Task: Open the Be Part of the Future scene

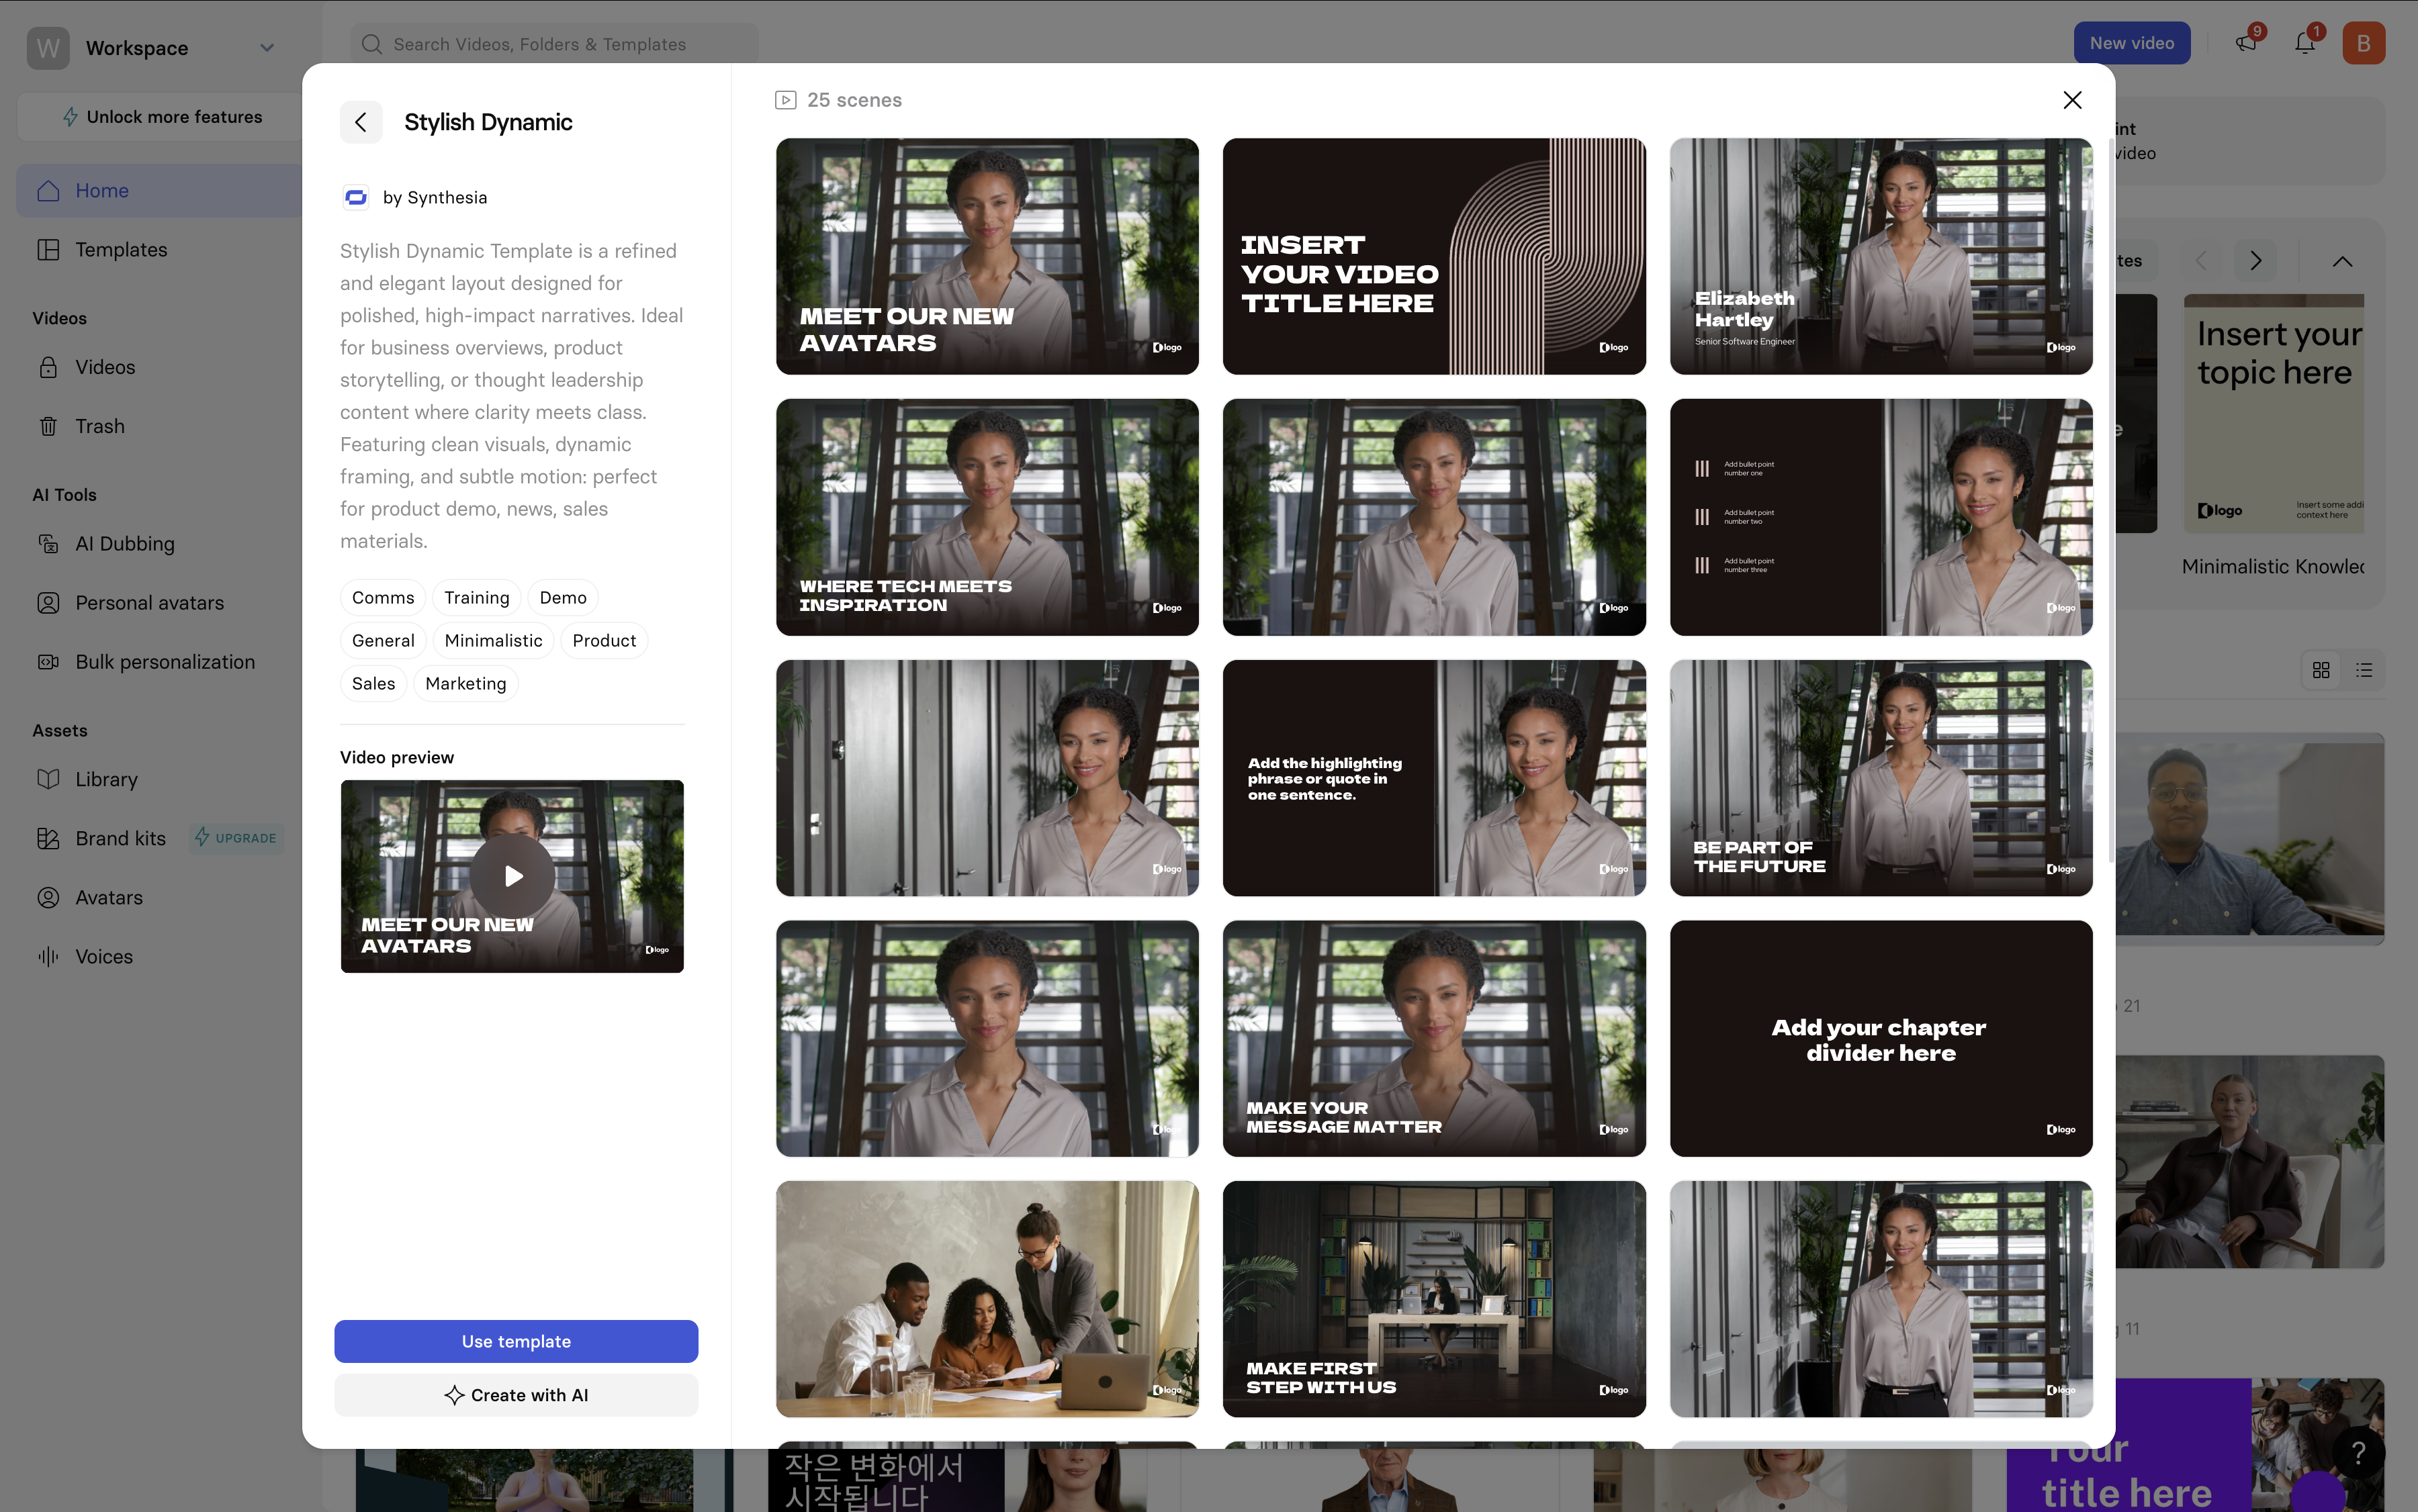Action: [1881, 778]
